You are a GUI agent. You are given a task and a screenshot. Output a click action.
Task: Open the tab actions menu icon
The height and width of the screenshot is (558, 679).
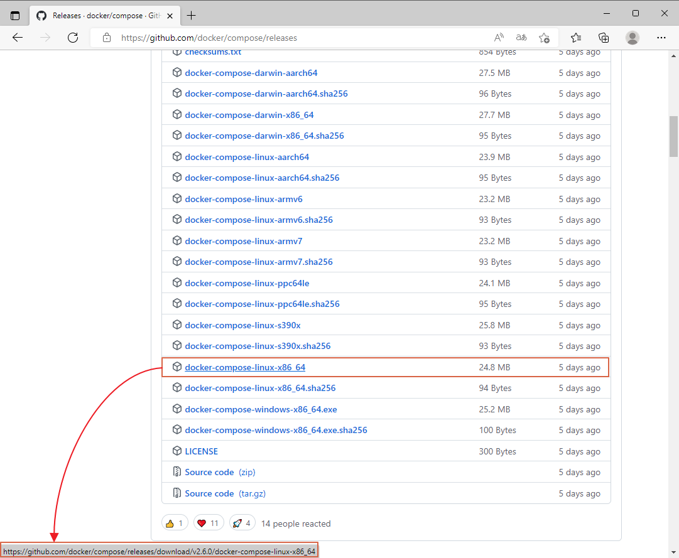click(15, 16)
